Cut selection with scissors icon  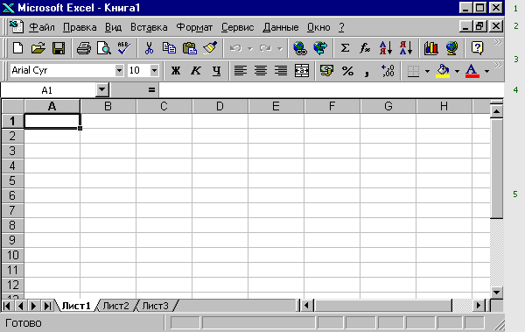pyautogui.click(x=149, y=48)
